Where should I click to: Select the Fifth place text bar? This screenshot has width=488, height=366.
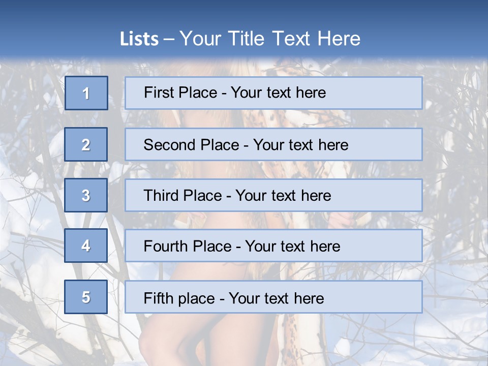pos(273,297)
